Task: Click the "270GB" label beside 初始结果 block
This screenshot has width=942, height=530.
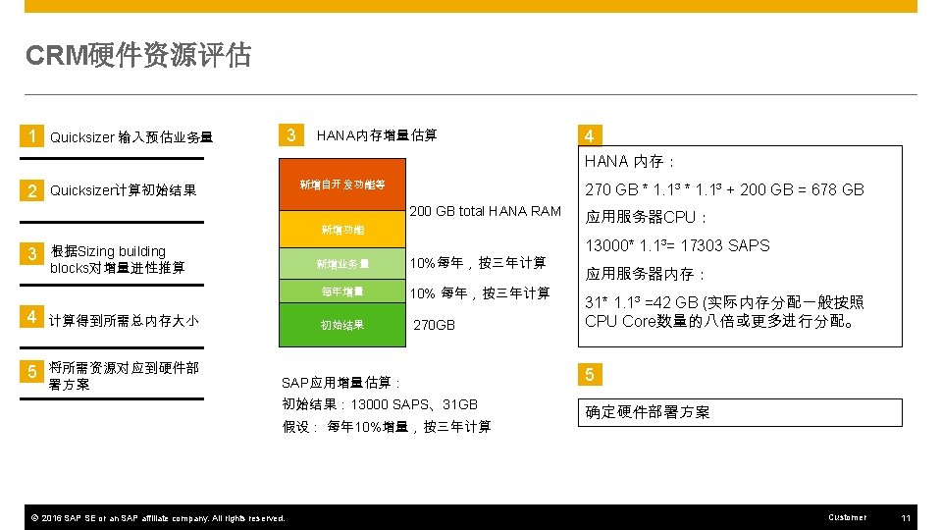Action: point(434,325)
